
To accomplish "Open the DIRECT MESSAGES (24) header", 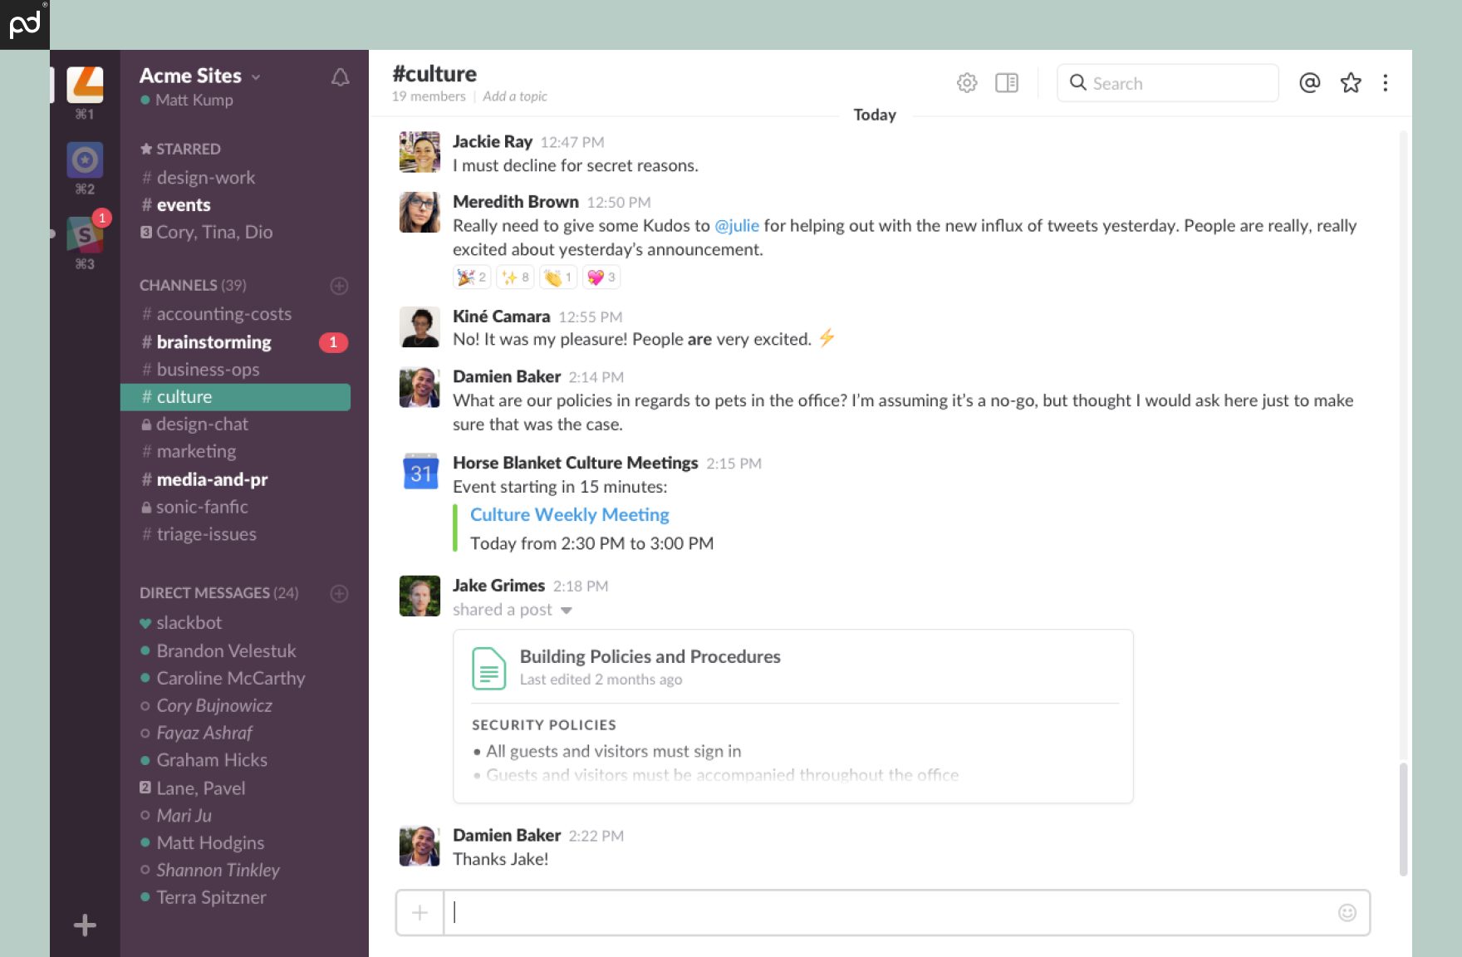I will (219, 592).
